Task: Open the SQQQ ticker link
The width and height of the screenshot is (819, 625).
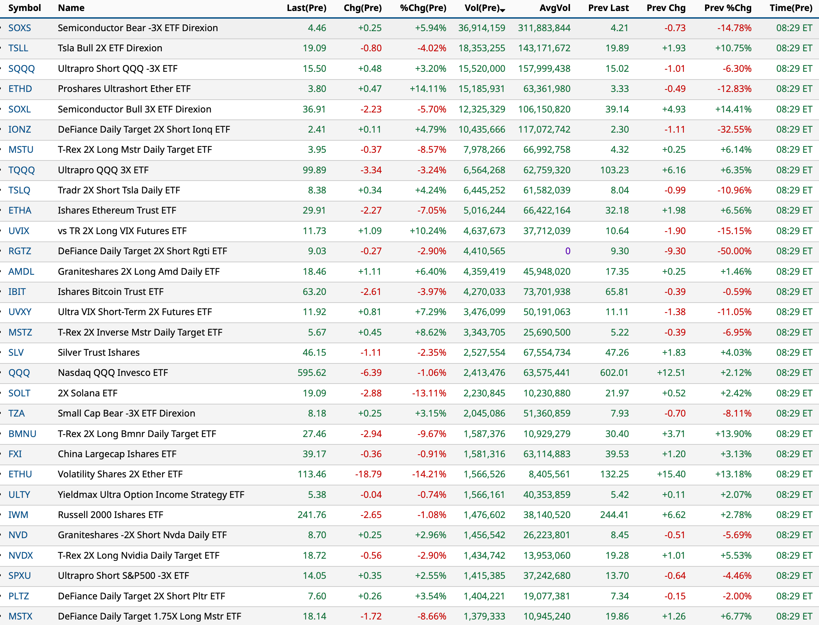Action: click(22, 69)
